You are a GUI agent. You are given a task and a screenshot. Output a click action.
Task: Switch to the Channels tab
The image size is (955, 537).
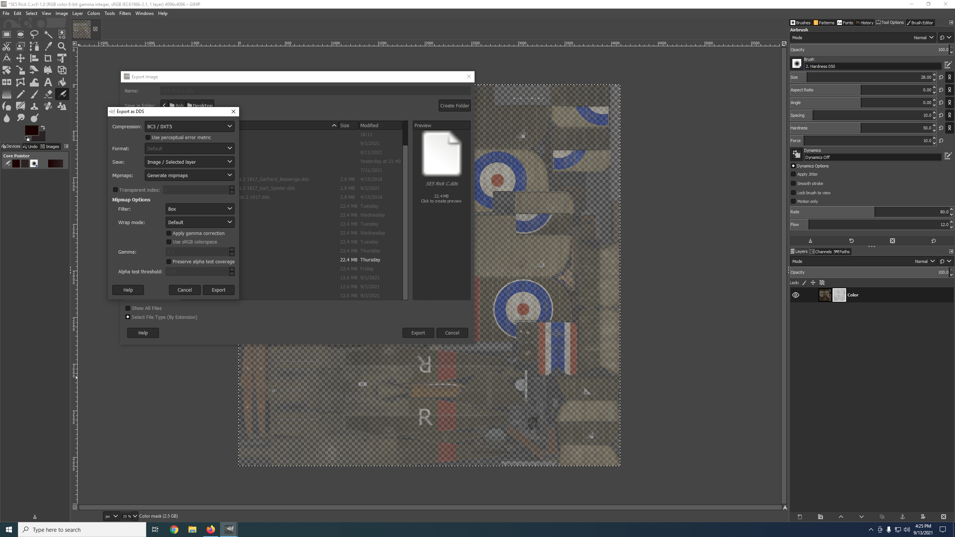pos(821,252)
